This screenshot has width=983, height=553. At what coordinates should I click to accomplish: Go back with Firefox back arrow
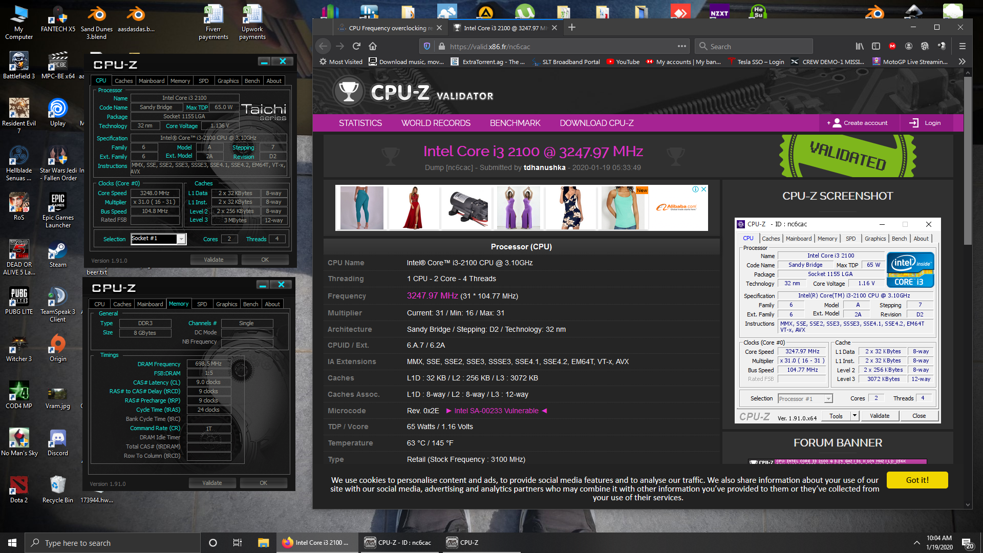[323, 46]
